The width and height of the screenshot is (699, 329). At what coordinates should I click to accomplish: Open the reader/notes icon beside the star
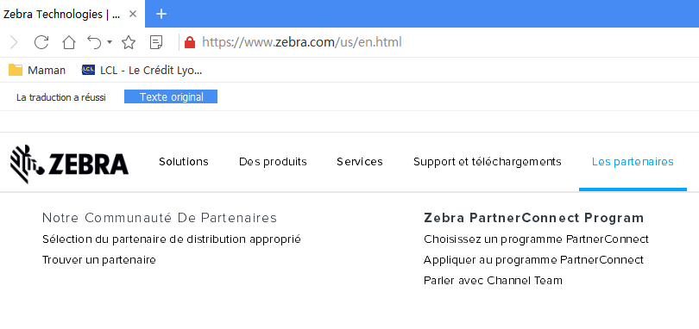click(156, 42)
